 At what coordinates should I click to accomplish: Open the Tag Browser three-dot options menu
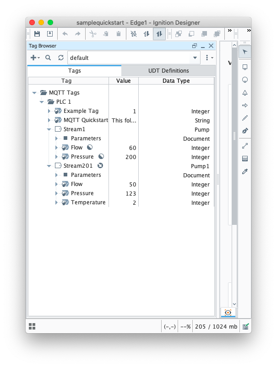coord(209,58)
